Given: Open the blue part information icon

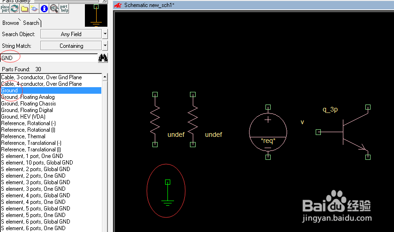Looking at the screenshot, I should pyautogui.click(x=44, y=8).
